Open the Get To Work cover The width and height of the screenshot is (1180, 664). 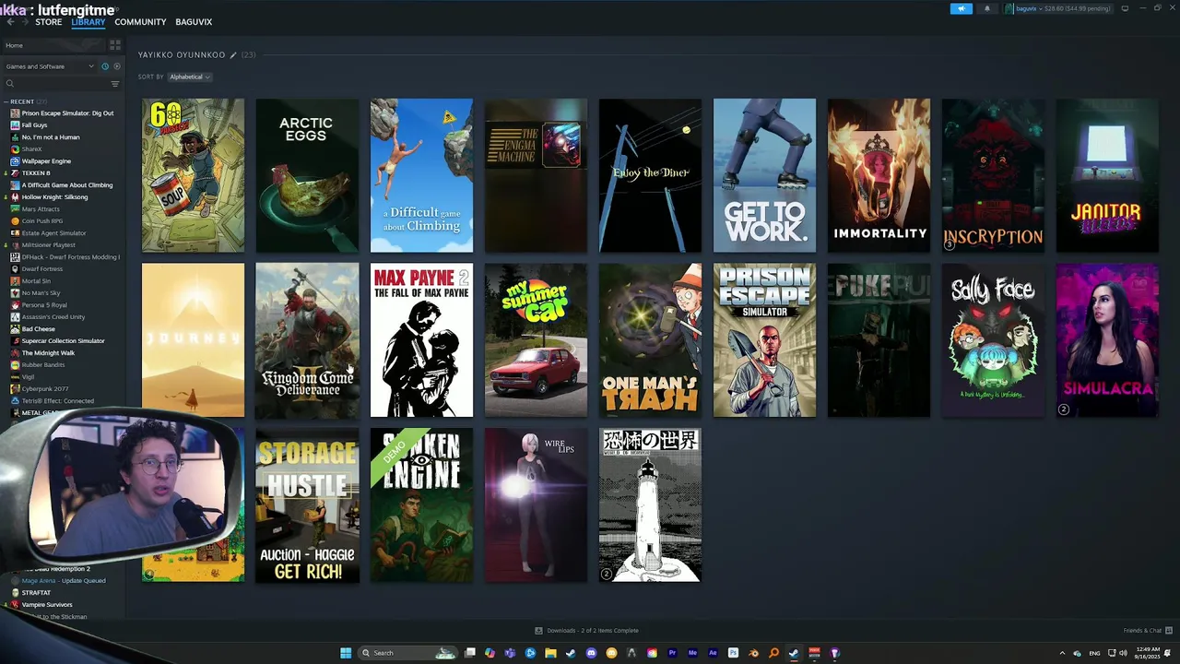coord(764,175)
